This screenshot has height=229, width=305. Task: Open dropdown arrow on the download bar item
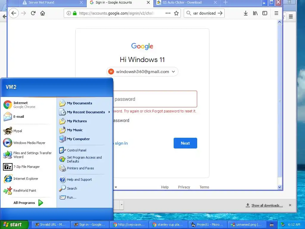122,205
